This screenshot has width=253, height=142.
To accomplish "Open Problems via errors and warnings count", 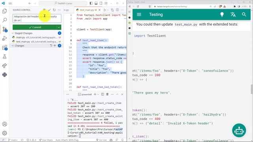I will tap(31, 140).
